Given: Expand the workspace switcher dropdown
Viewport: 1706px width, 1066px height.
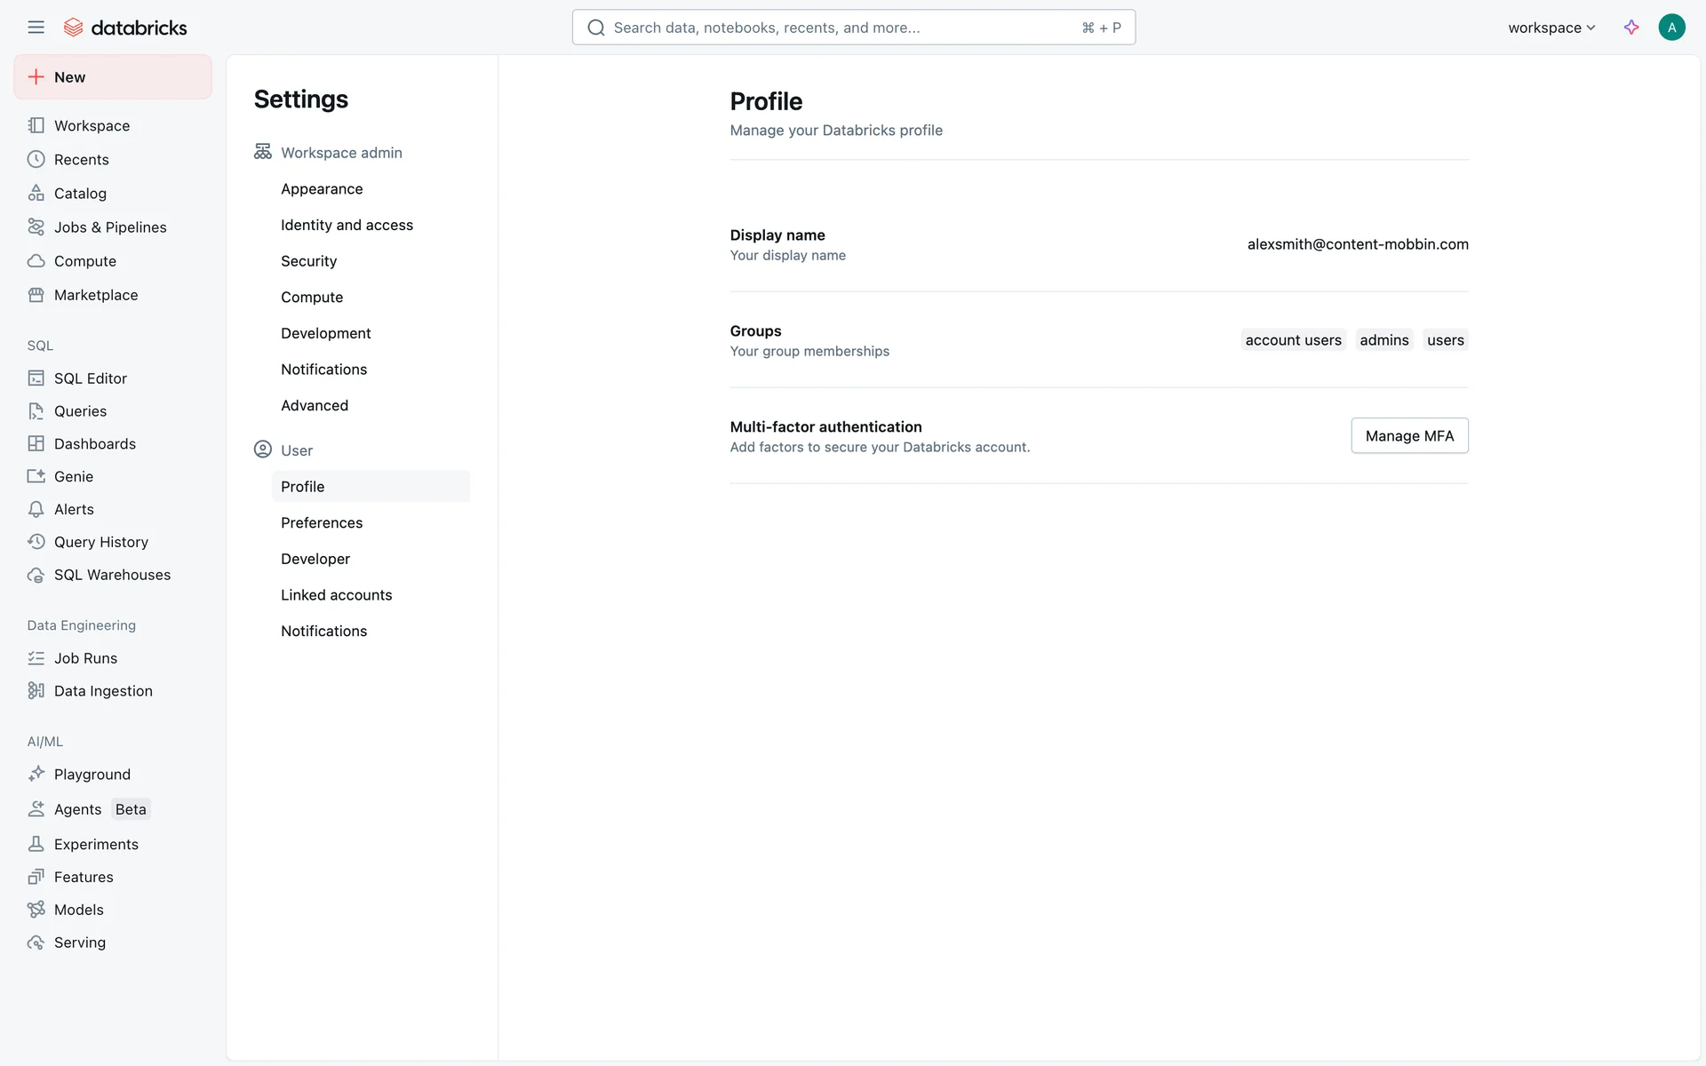Looking at the screenshot, I should pos(1551,28).
